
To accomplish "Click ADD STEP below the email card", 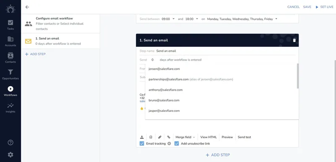I will (x=218, y=155).
